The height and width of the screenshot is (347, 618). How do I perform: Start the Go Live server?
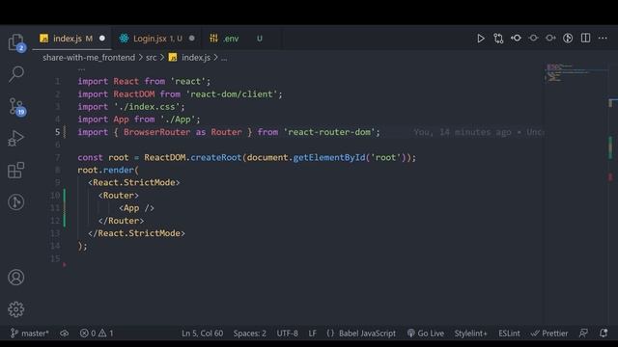coord(426,334)
